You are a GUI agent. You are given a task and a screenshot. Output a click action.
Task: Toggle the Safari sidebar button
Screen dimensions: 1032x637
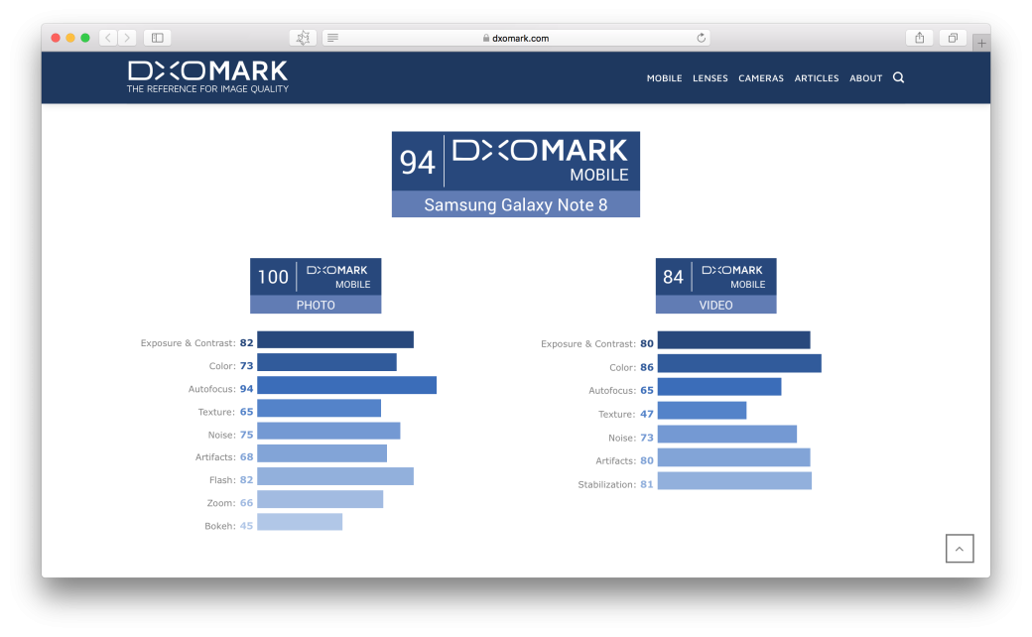tap(157, 38)
